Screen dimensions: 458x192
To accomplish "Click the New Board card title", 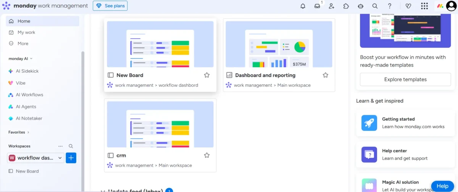I will coord(130,75).
